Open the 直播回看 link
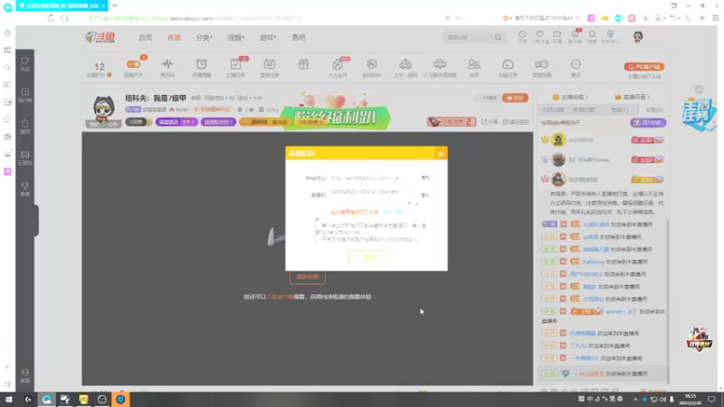This screenshot has width=724, height=407. pos(633,97)
